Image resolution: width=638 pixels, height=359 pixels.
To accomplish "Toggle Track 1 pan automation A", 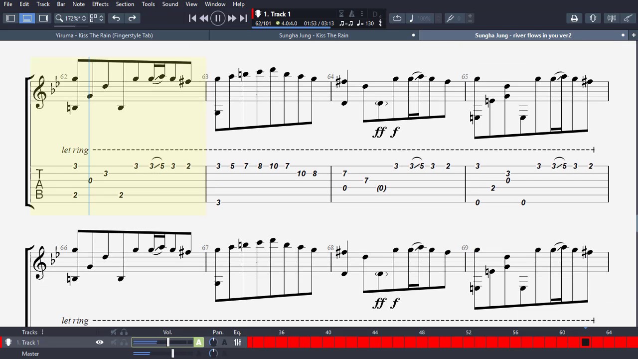I will click(x=224, y=343).
